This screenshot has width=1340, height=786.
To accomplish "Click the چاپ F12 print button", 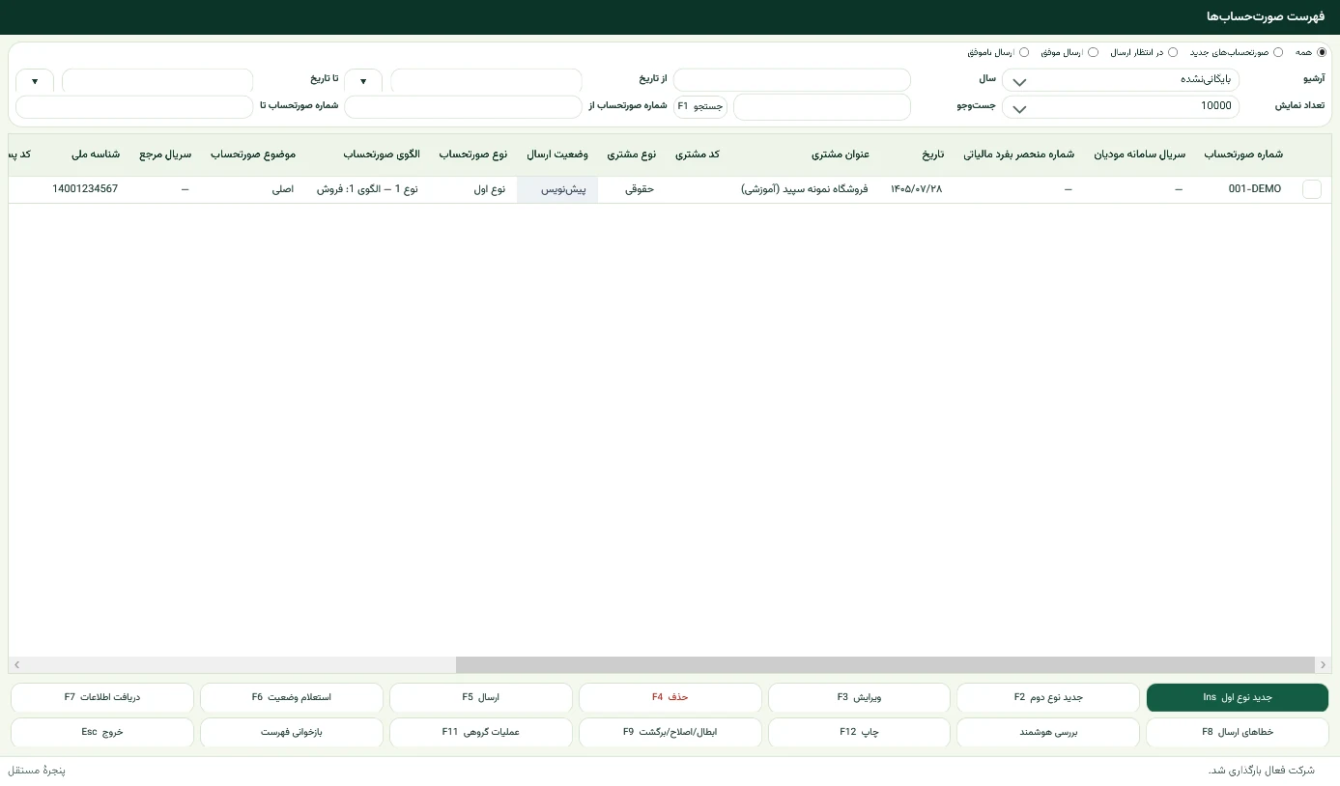I will tap(859, 732).
